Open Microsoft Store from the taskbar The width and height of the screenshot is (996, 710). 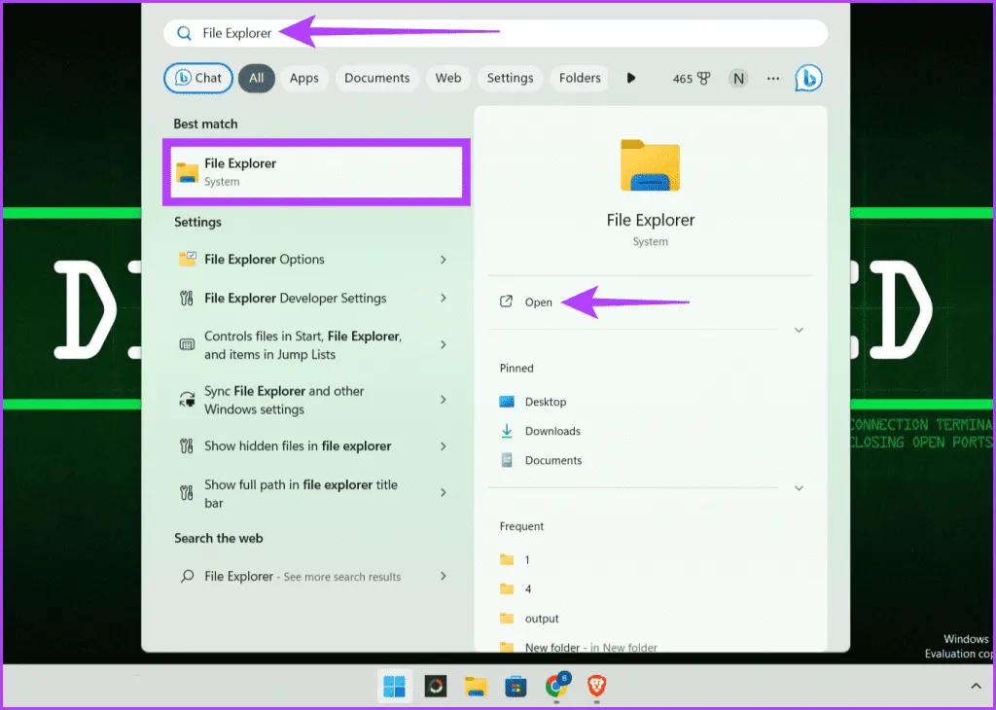[516, 687]
